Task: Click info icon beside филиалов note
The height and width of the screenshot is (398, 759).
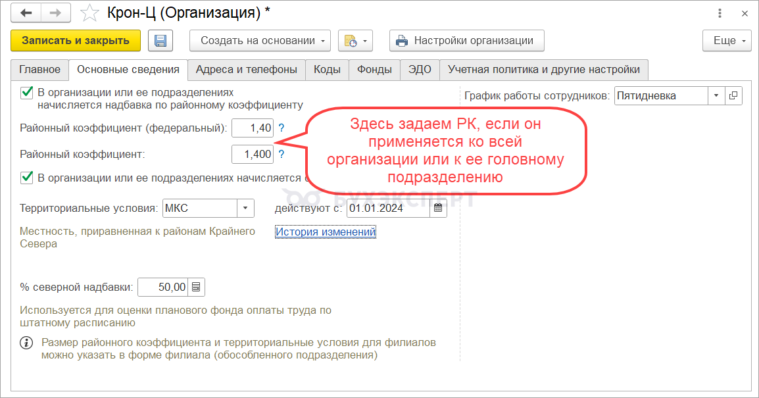Action: pyautogui.click(x=26, y=343)
